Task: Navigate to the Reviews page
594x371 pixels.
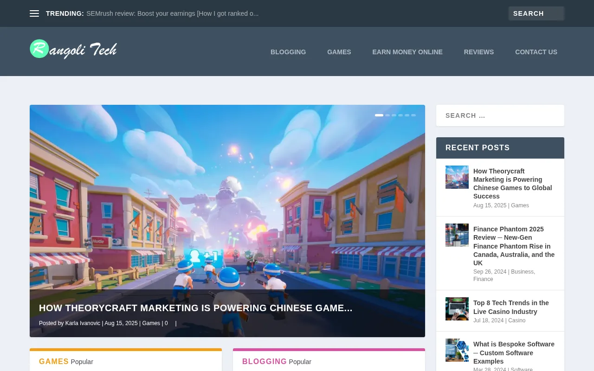Action: (478, 52)
